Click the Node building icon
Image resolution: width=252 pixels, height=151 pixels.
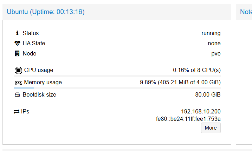point(17,53)
